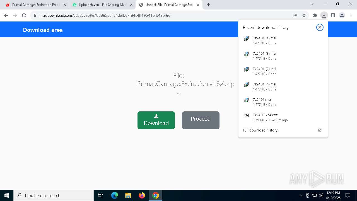Open a new browser tab

[209, 5]
